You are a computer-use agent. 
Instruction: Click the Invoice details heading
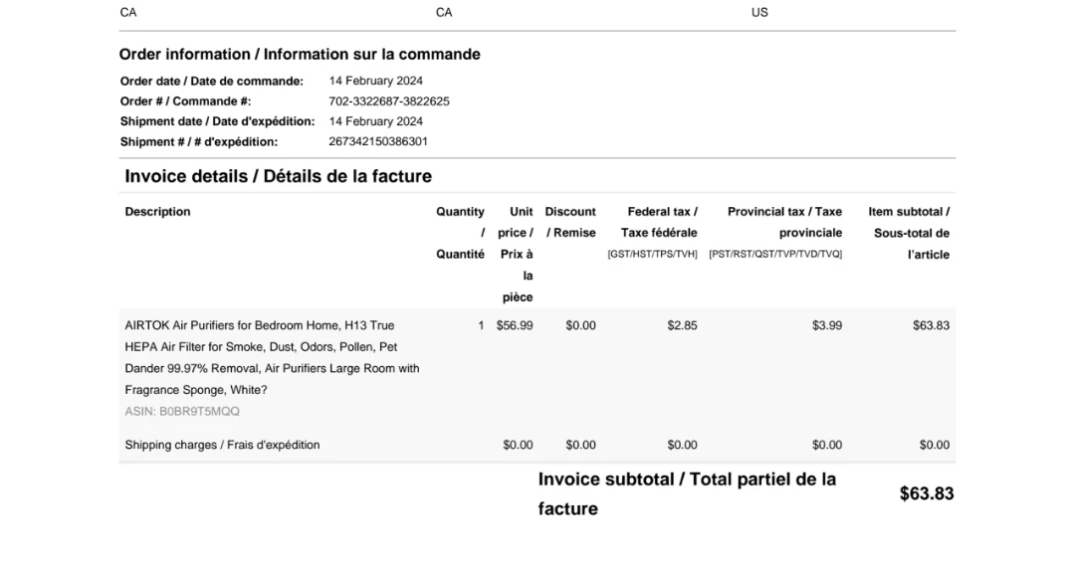[278, 176]
